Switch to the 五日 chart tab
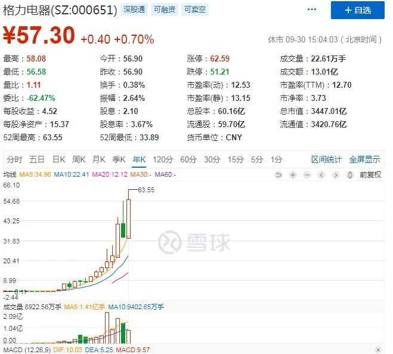The width and height of the screenshot is (393, 354). pyautogui.click(x=37, y=159)
